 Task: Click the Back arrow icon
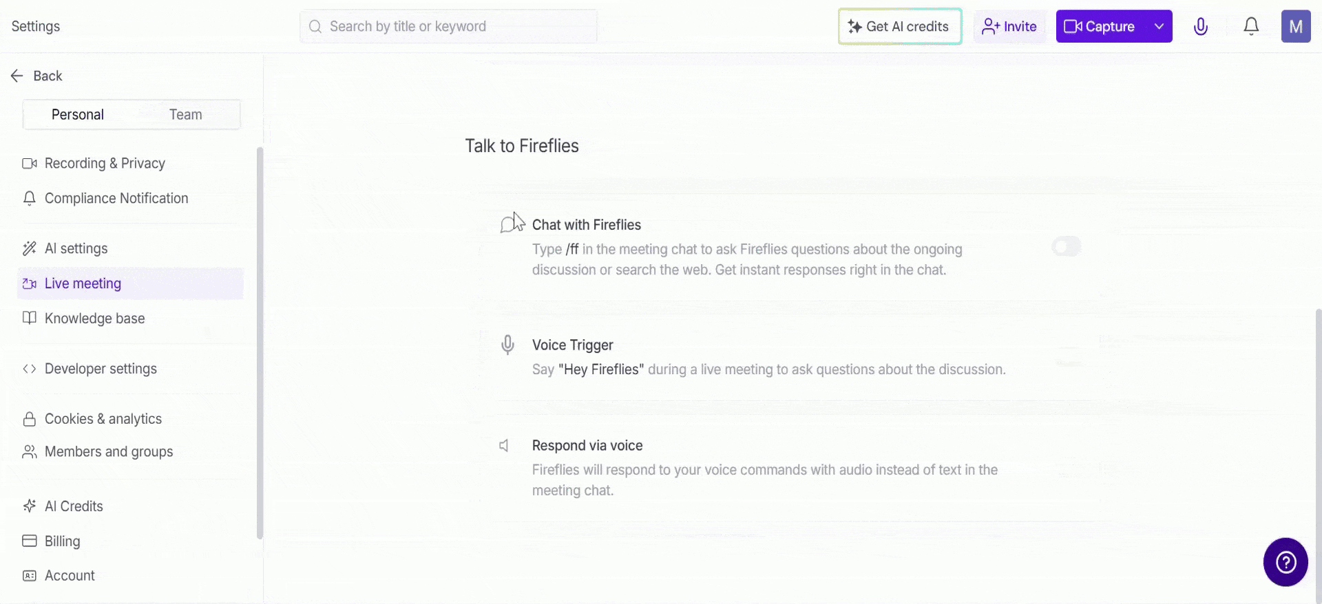17,76
